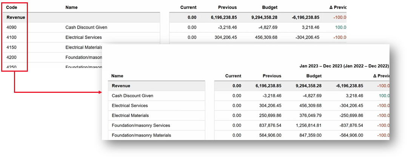Click -4,827.69 budget in the code 4090 row

point(267,27)
